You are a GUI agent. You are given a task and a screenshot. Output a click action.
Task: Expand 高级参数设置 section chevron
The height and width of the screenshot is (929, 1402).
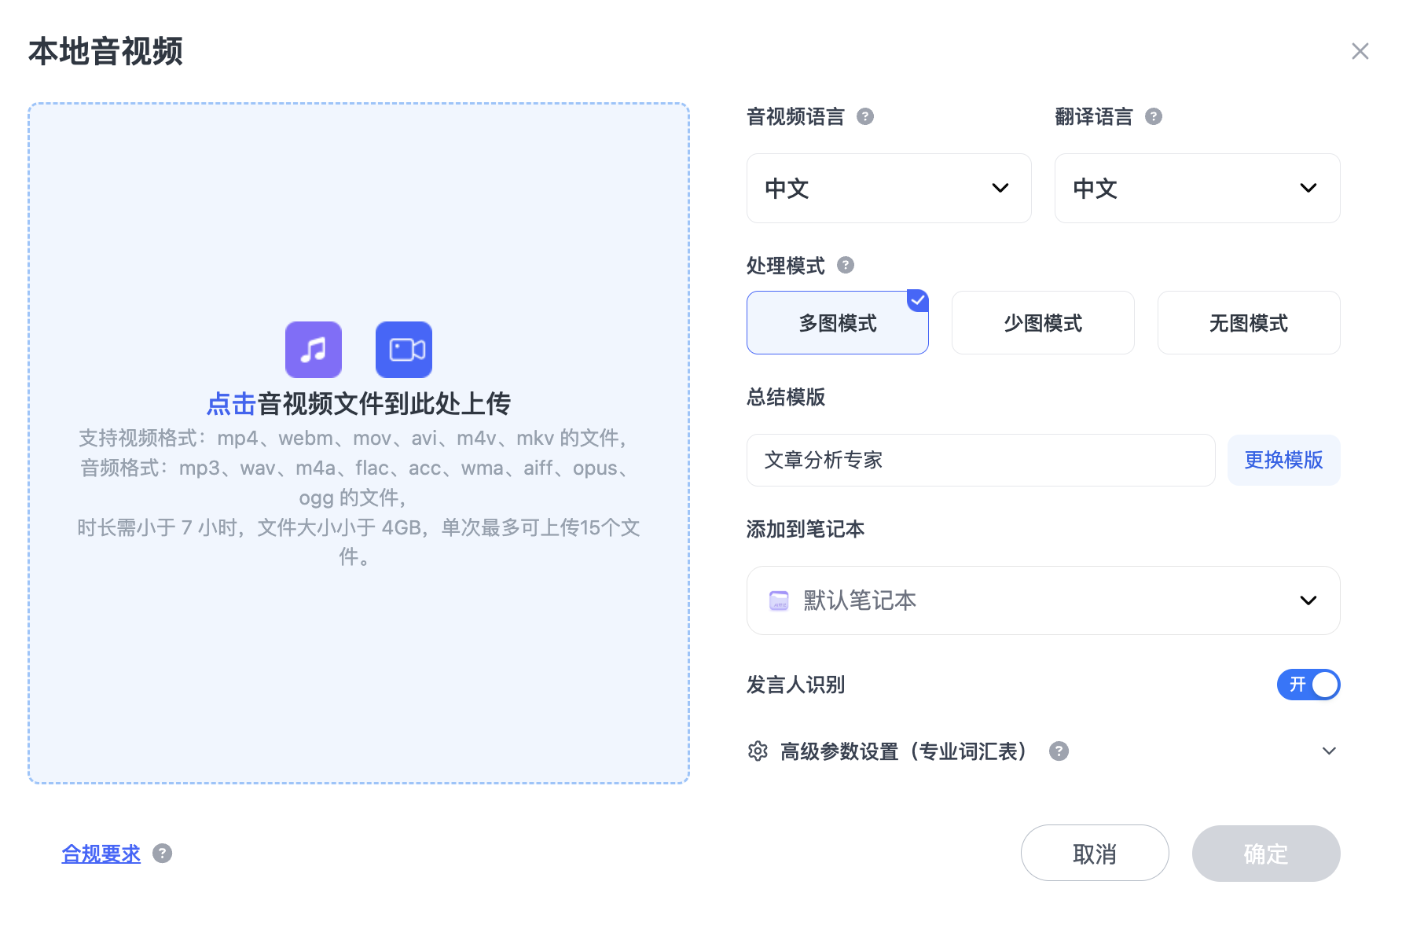(x=1329, y=751)
